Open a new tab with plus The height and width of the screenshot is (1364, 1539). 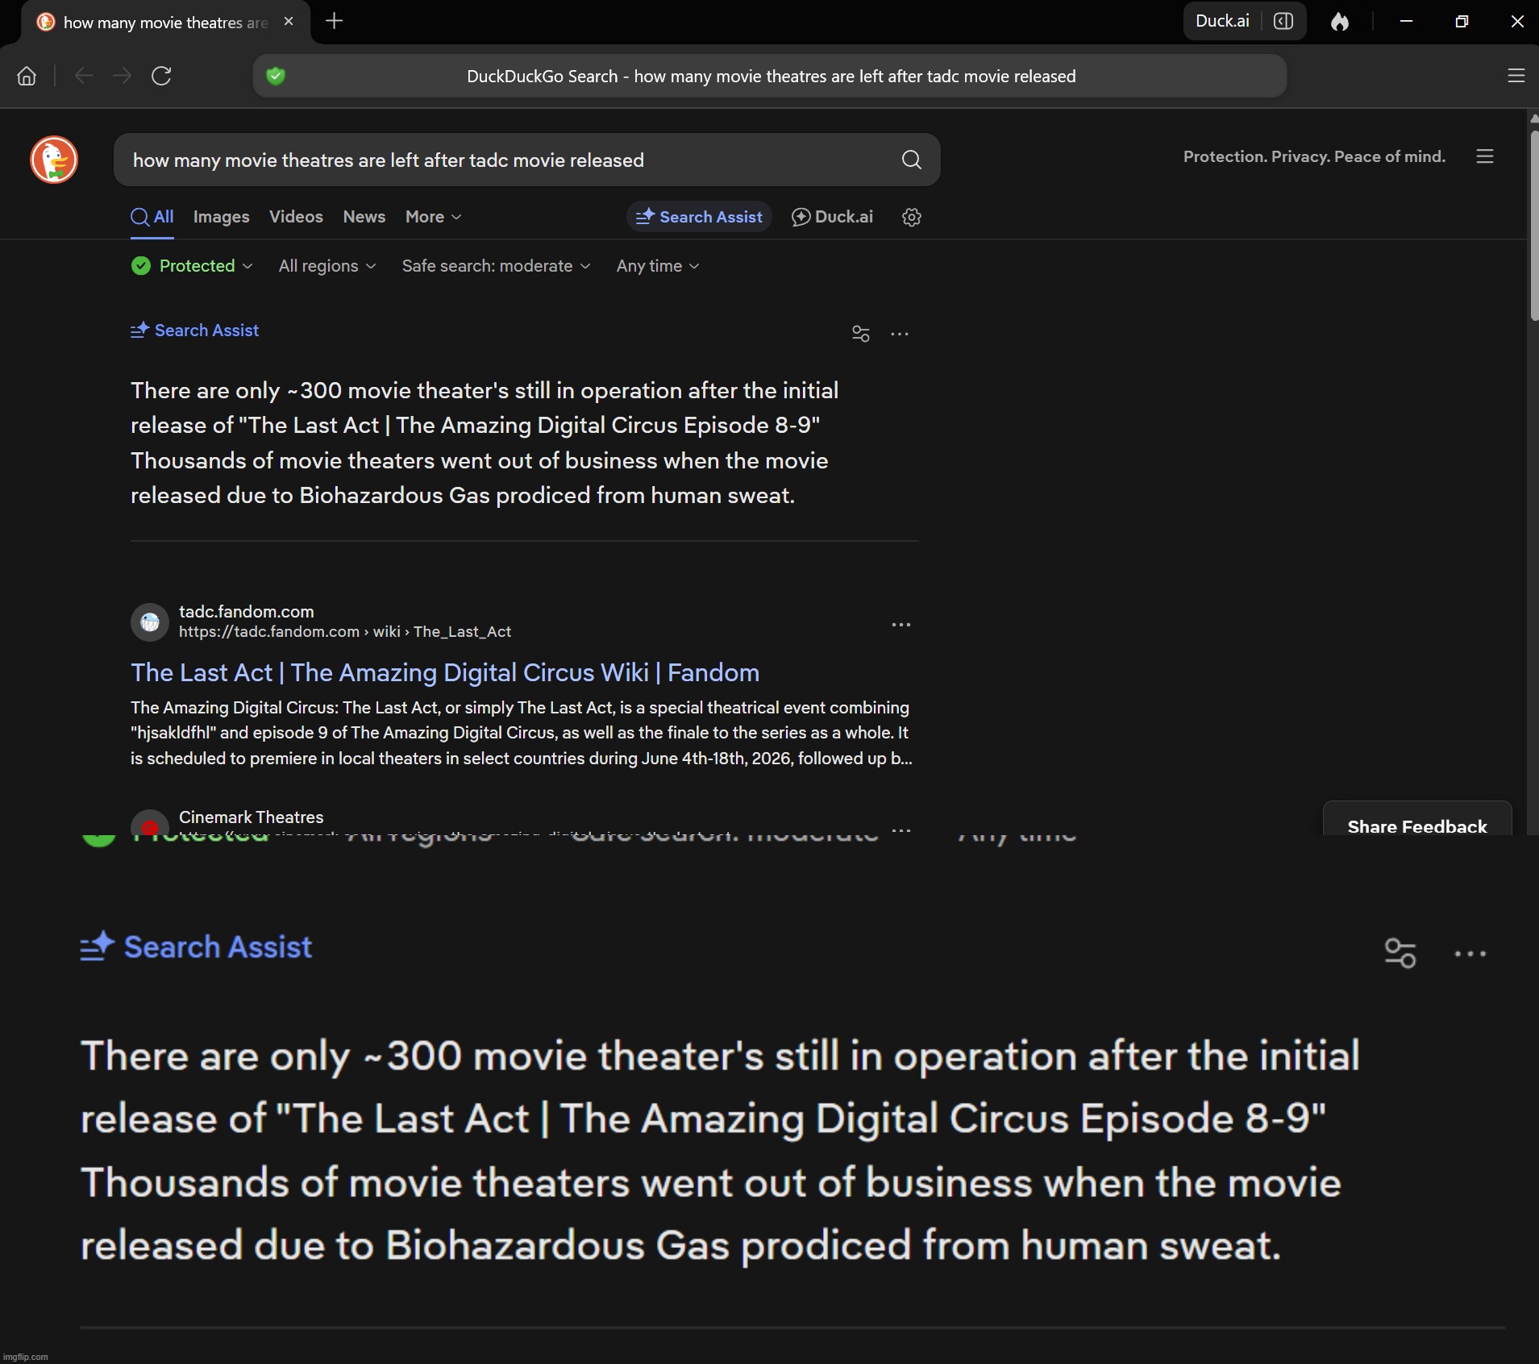(x=334, y=21)
